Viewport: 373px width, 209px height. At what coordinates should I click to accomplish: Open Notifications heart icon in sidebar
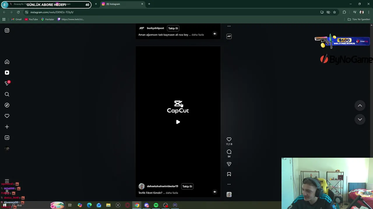click(x=7, y=116)
